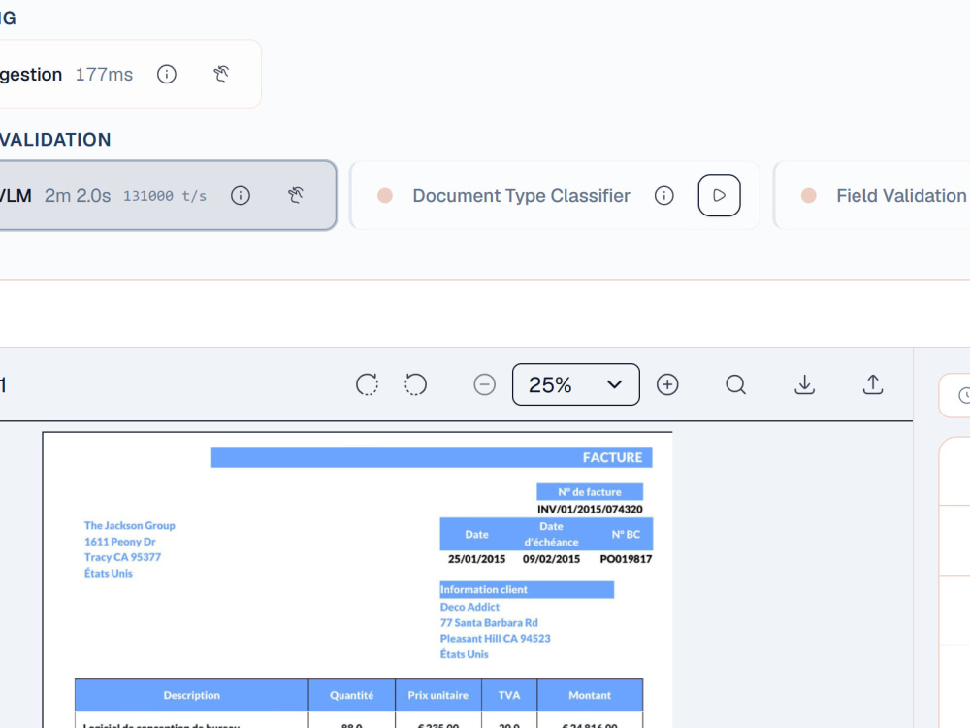Click the rerun icon on the VLM step
Image resolution: width=970 pixels, height=728 pixels.
[296, 196]
